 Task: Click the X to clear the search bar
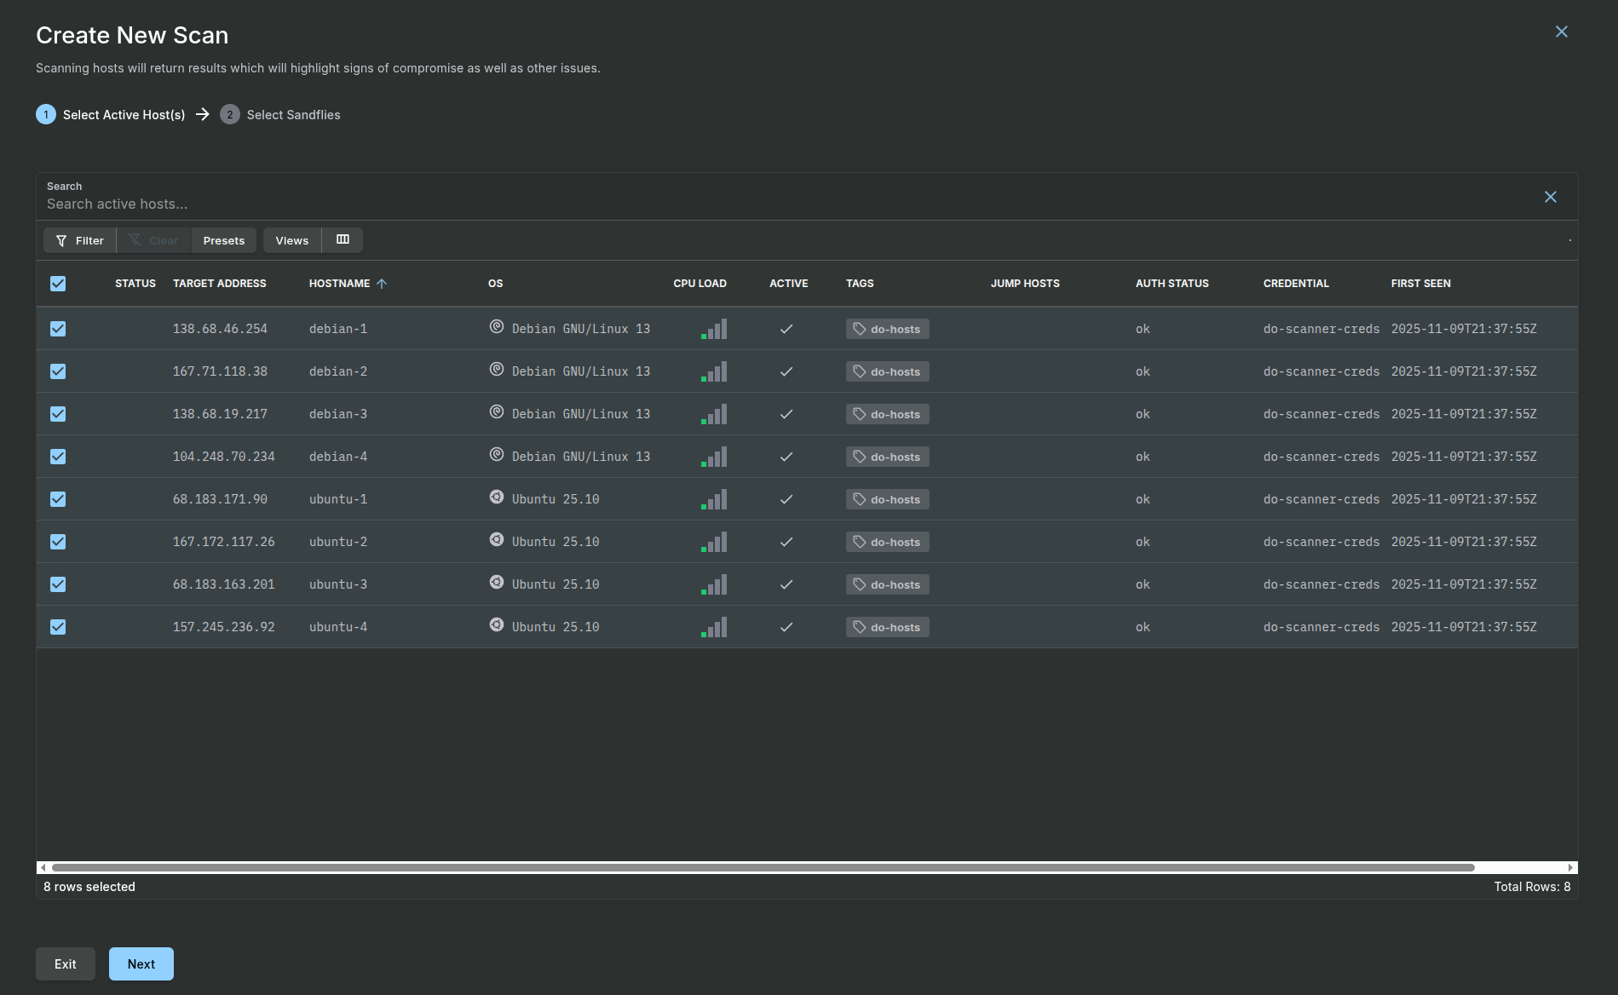point(1551,197)
